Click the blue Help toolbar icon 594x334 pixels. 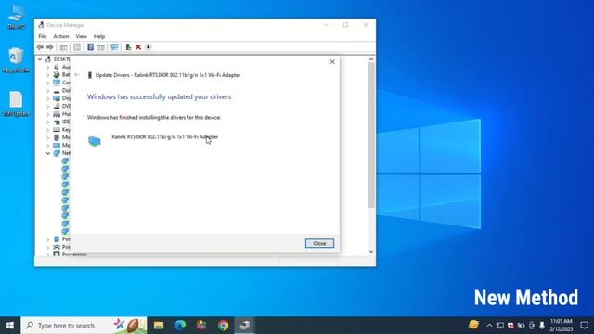tap(90, 47)
